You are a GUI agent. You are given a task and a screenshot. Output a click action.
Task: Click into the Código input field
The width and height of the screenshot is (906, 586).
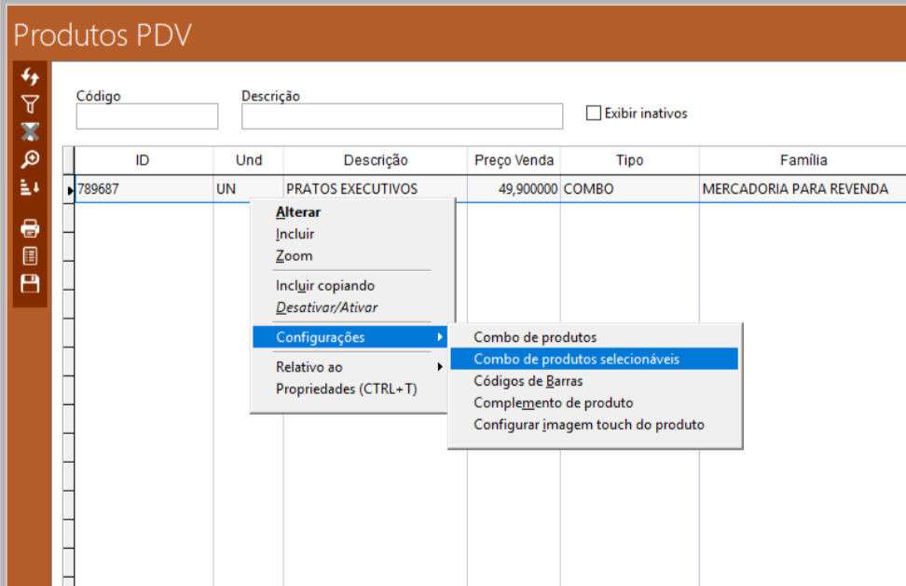click(146, 116)
